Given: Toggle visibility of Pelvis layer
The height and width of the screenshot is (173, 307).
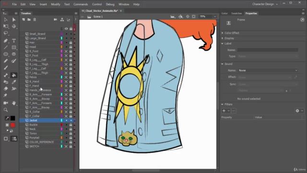Looking at the screenshot, I should [66, 77].
